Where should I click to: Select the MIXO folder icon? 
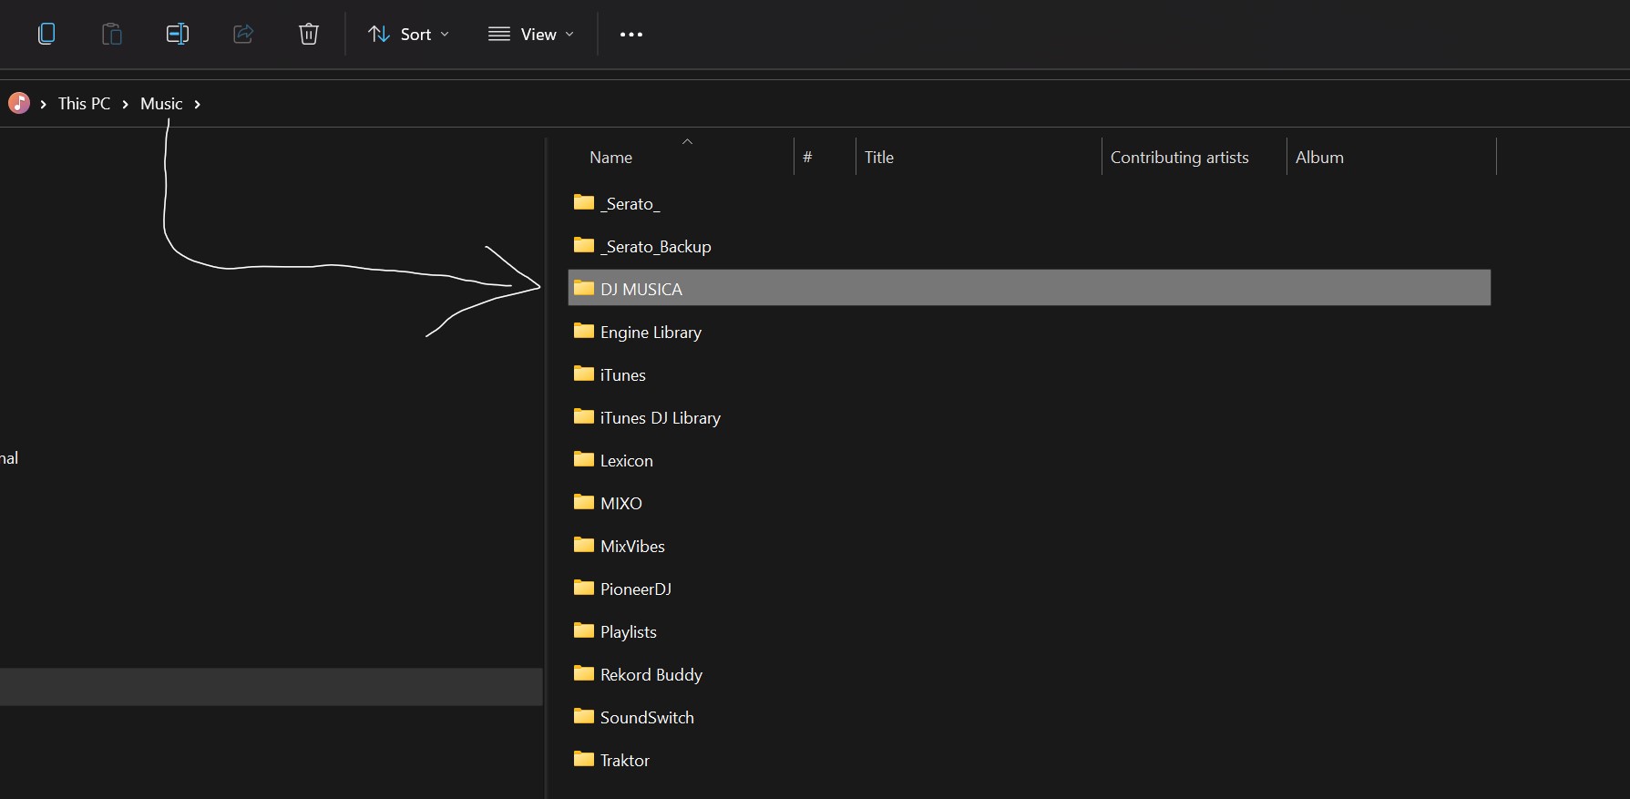pos(584,502)
